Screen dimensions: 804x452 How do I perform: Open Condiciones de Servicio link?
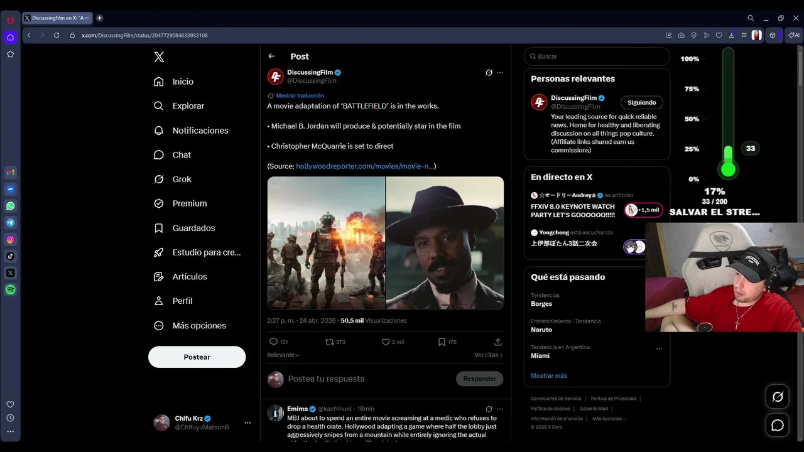[x=556, y=399]
